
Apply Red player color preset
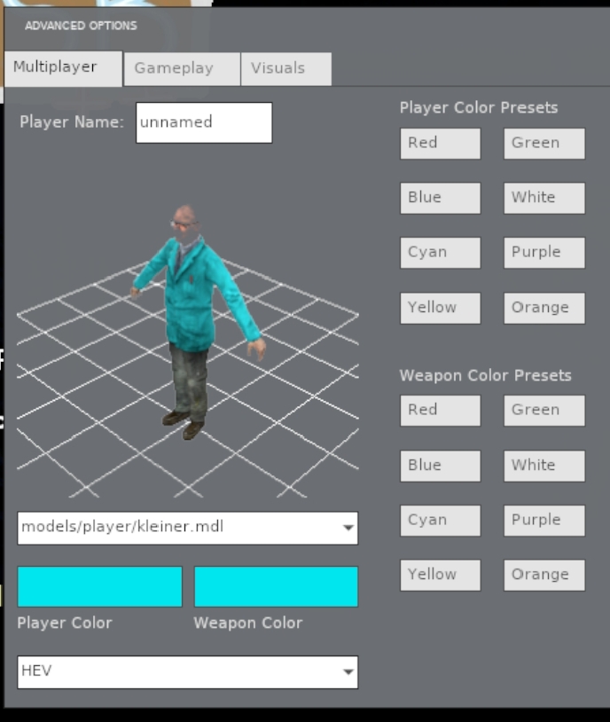[440, 144]
